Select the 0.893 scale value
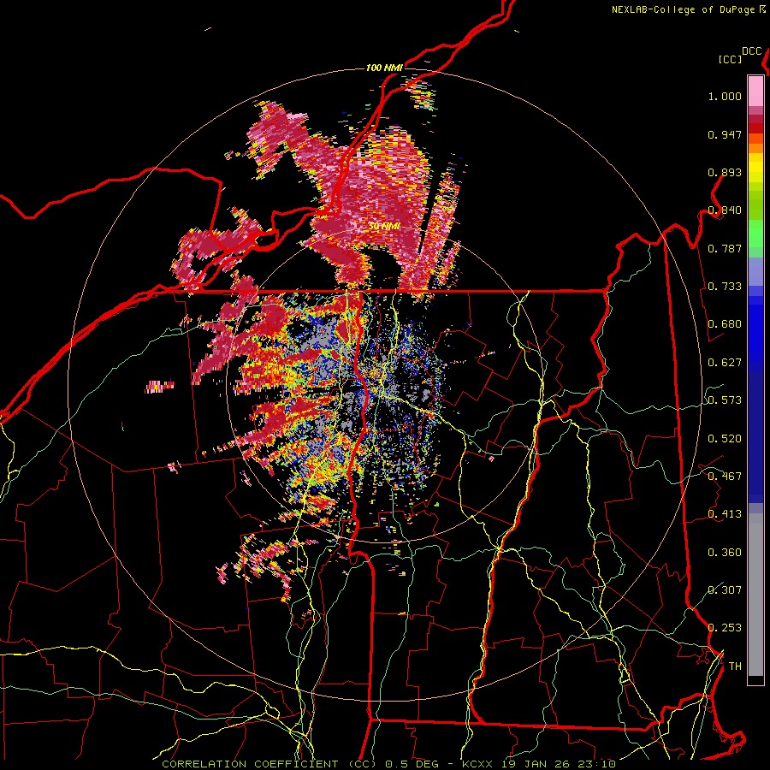Screen dimensions: 770x770 click(725, 172)
